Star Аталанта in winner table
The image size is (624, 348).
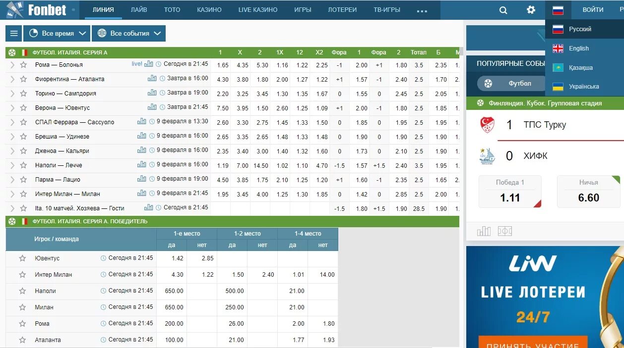click(22, 340)
